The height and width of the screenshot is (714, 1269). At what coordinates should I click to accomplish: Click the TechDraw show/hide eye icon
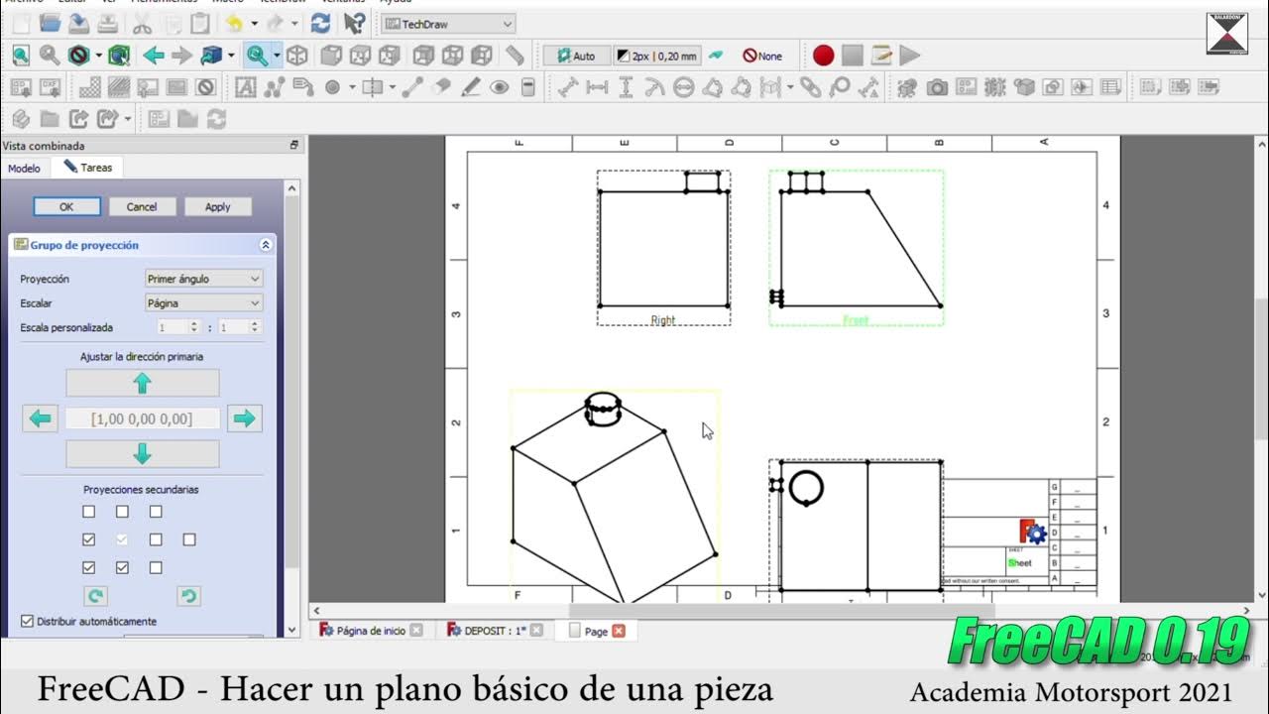coord(499,87)
